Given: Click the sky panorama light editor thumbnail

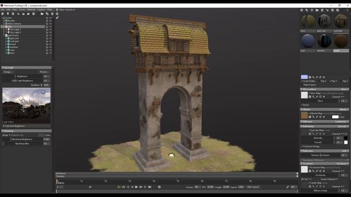Looking at the screenshot, I should [x=26, y=106].
